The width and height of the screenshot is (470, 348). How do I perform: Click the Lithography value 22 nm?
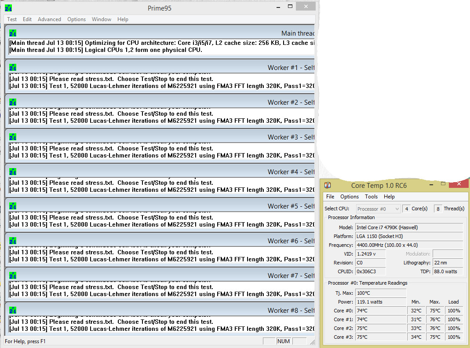(x=448, y=263)
